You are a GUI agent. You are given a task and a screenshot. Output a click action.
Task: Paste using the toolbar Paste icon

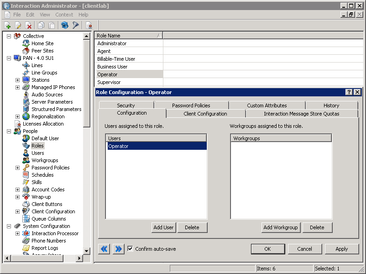pos(51,25)
